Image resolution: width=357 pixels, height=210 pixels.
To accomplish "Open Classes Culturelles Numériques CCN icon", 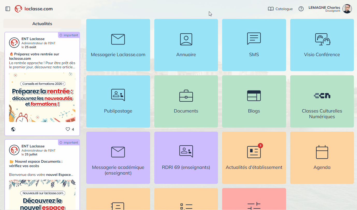I will [x=322, y=96].
